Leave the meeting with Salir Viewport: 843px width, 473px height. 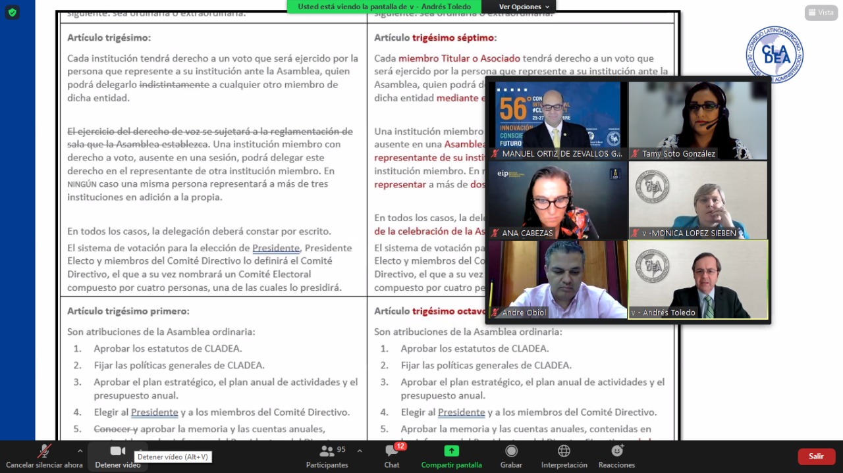coord(816,457)
